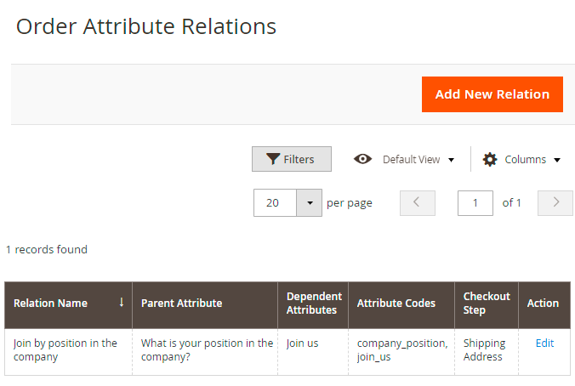Screen dimensions: 575x386
Task: Sort by Checkout Step column header
Action: [x=487, y=304]
